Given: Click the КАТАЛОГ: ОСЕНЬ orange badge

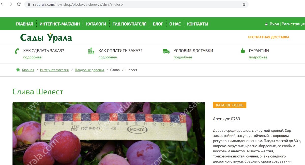Looking at the screenshot, I should (230, 105).
